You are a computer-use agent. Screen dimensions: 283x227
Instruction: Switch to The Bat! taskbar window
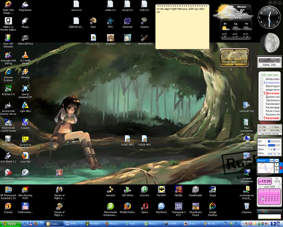[x=93, y=224]
